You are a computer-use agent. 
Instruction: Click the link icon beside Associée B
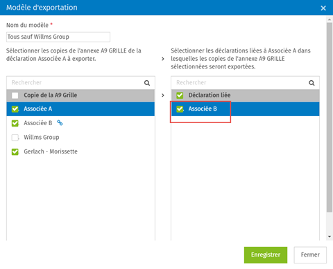60,123
